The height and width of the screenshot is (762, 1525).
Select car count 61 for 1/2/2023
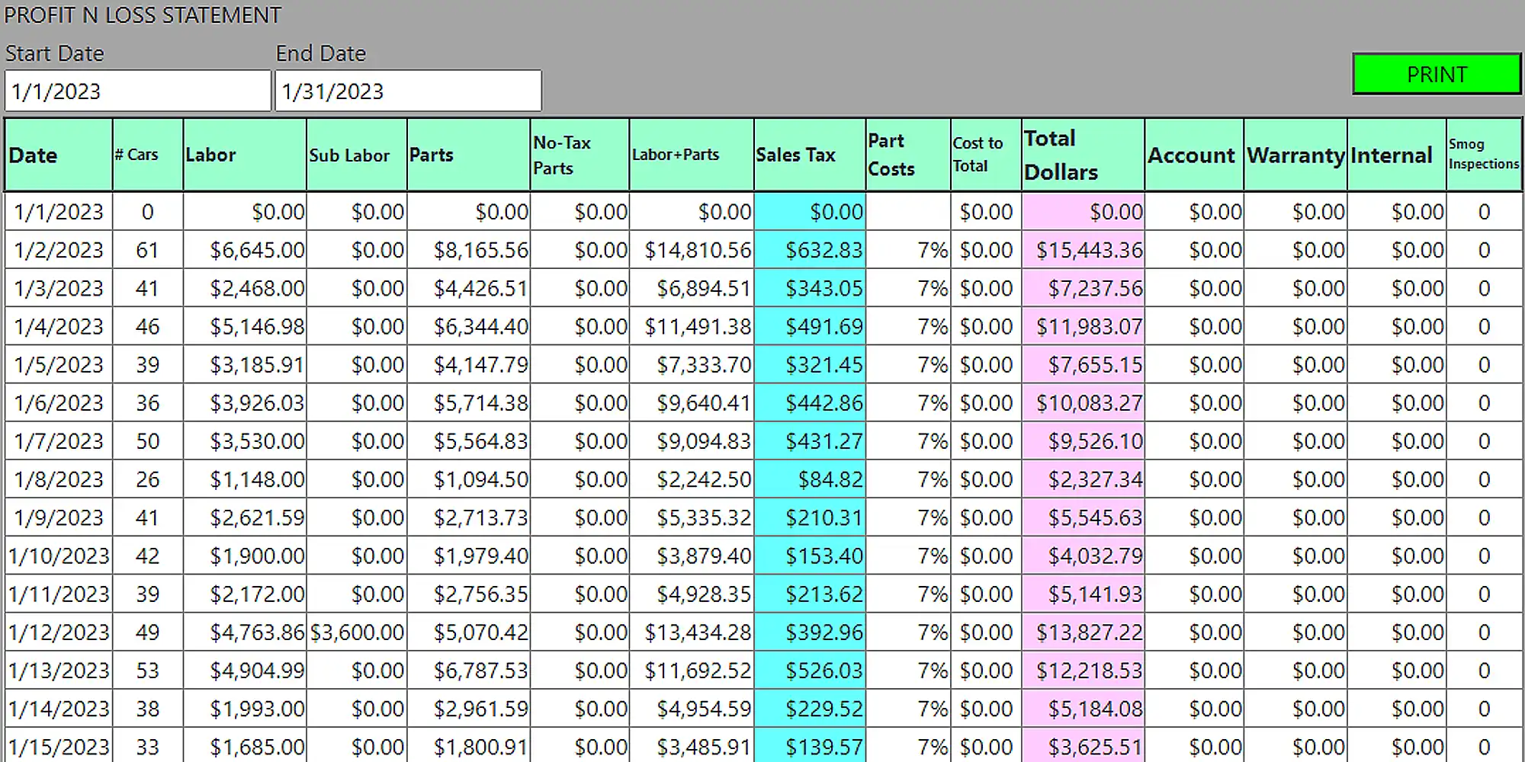(x=148, y=249)
